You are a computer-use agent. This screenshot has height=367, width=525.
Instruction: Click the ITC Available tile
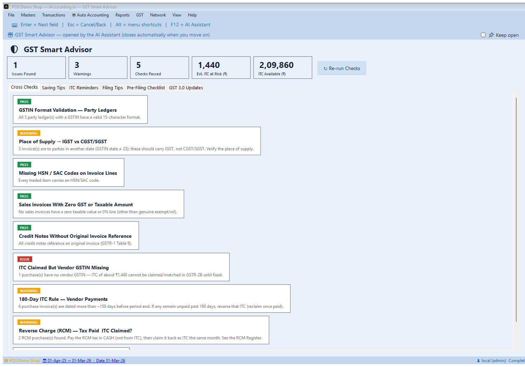283,68
